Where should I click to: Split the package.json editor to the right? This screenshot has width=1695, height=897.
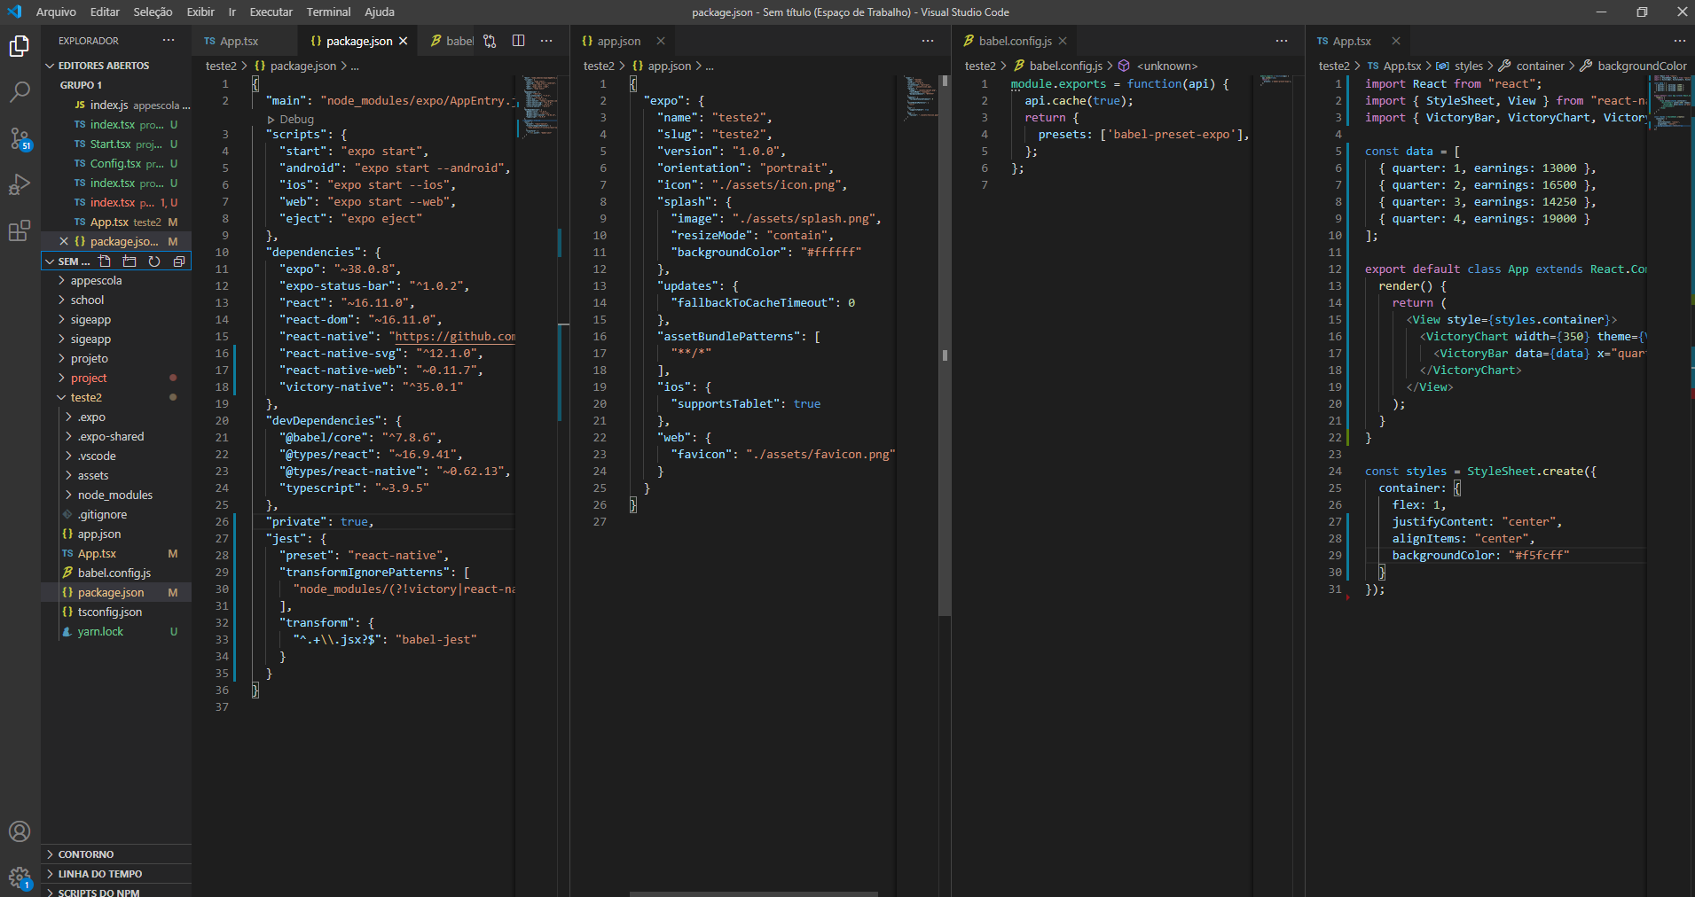pos(519,41)
